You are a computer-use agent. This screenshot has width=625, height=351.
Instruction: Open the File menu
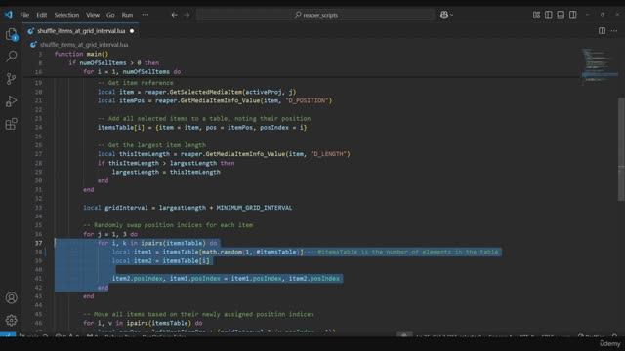[x=24, y=15]
